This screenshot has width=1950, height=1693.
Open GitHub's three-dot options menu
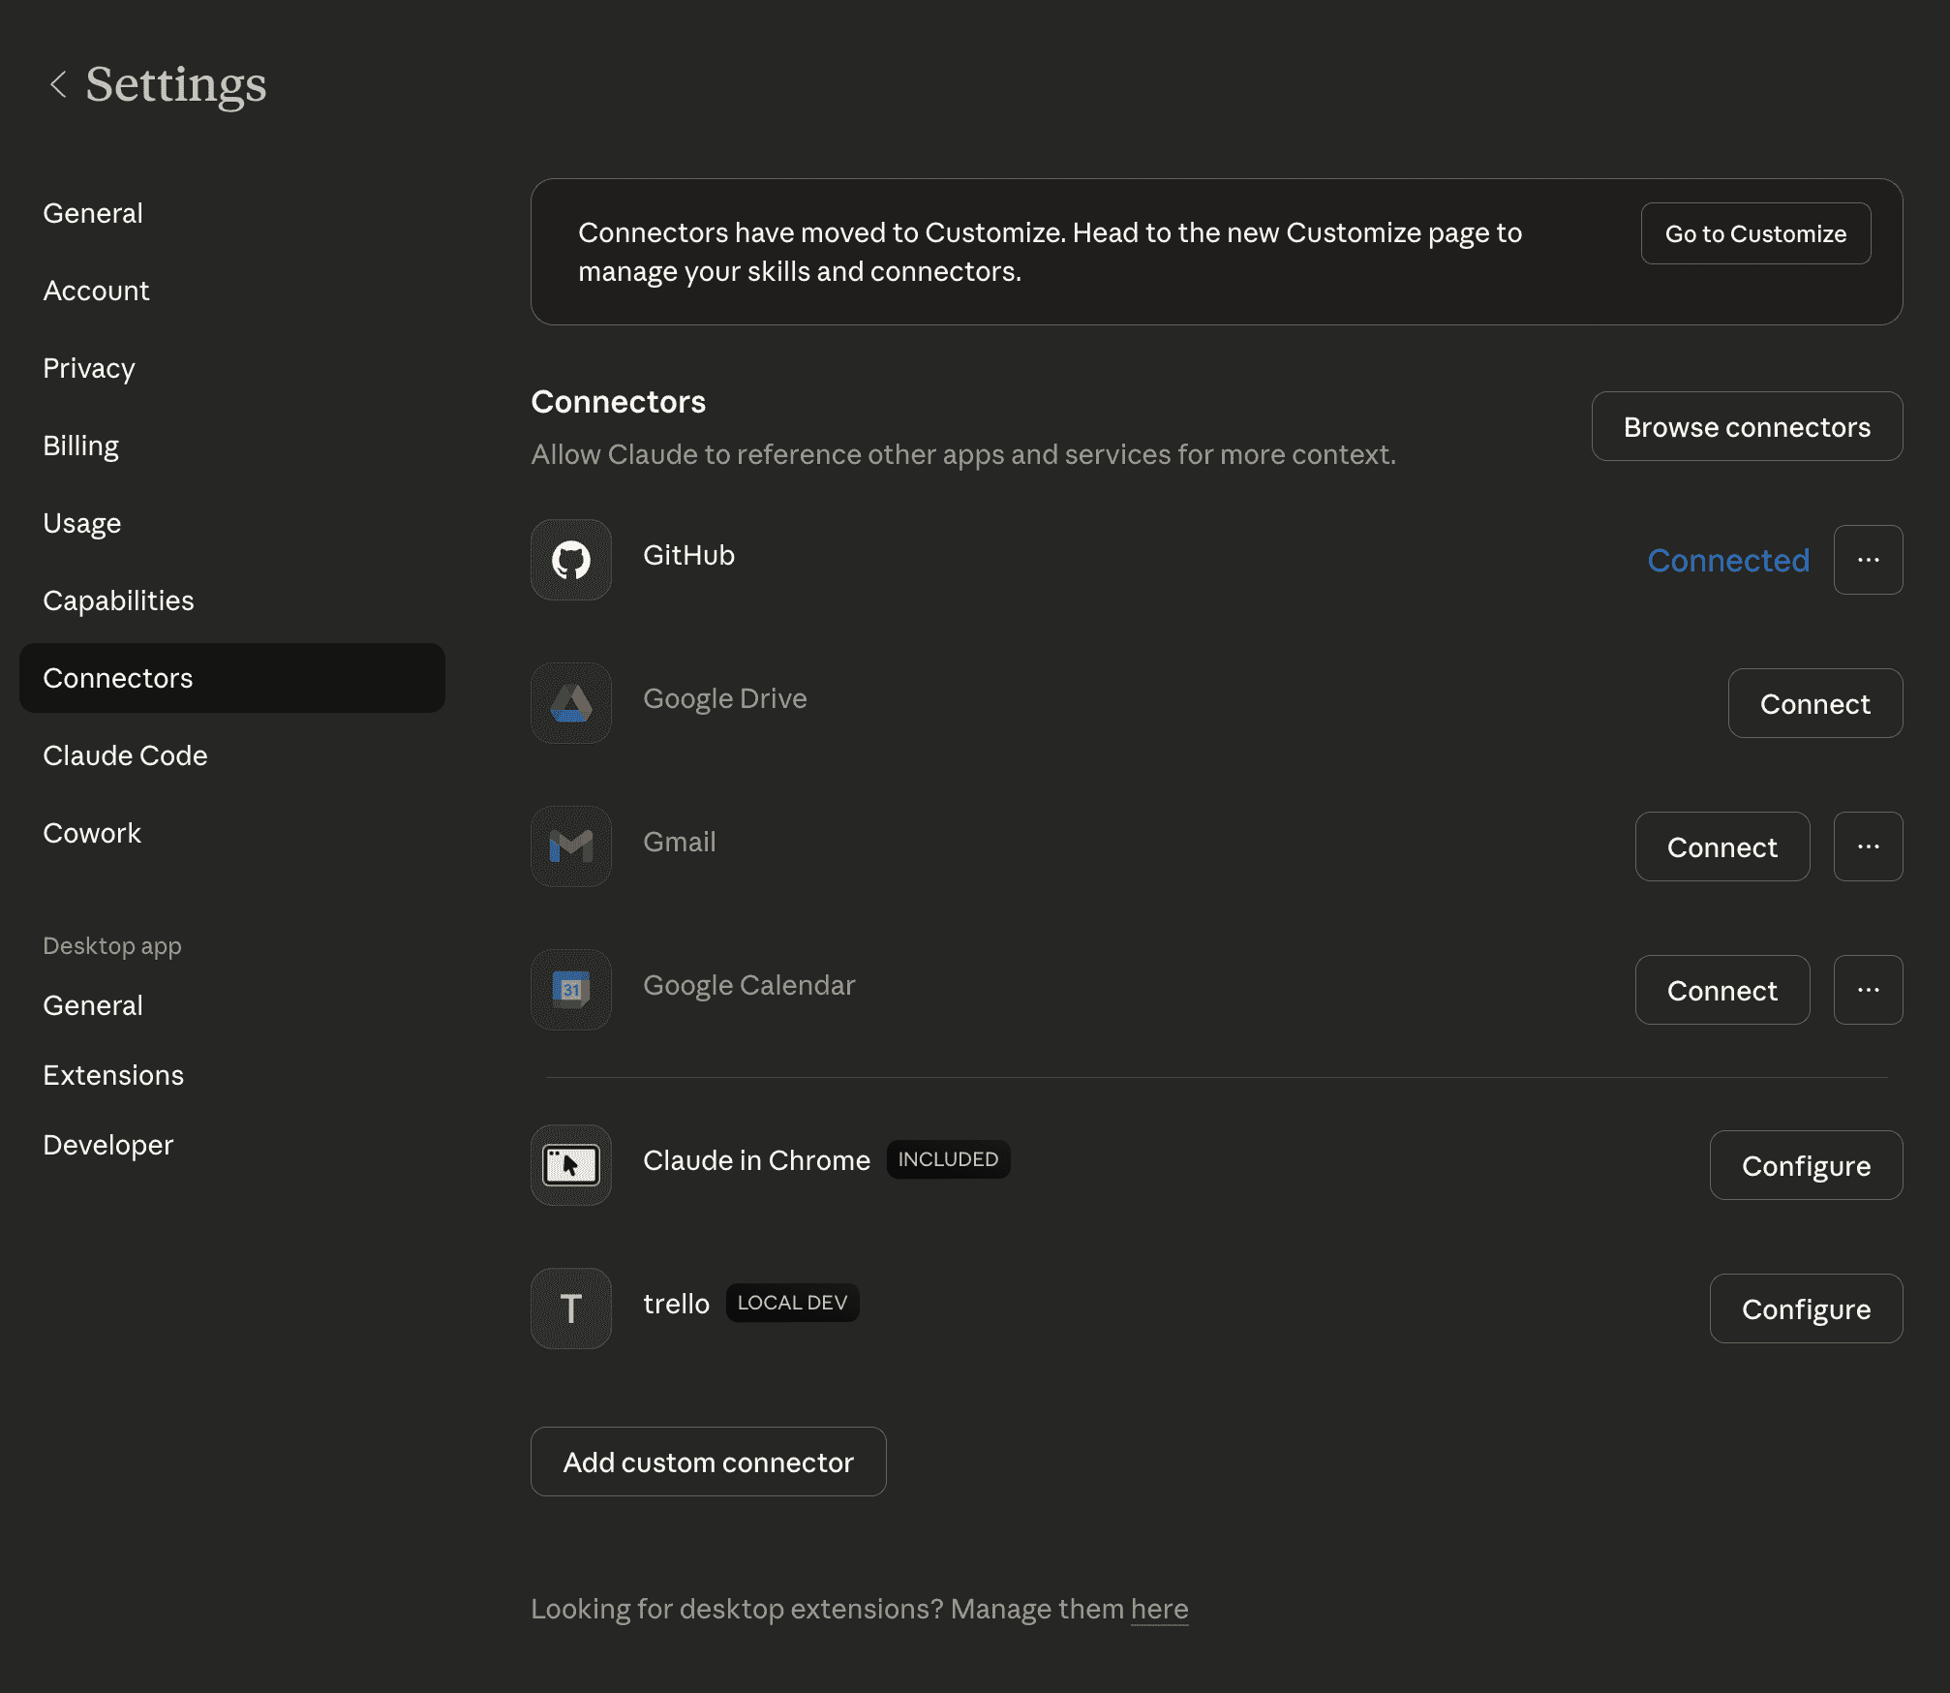[x=1868, y=560]
